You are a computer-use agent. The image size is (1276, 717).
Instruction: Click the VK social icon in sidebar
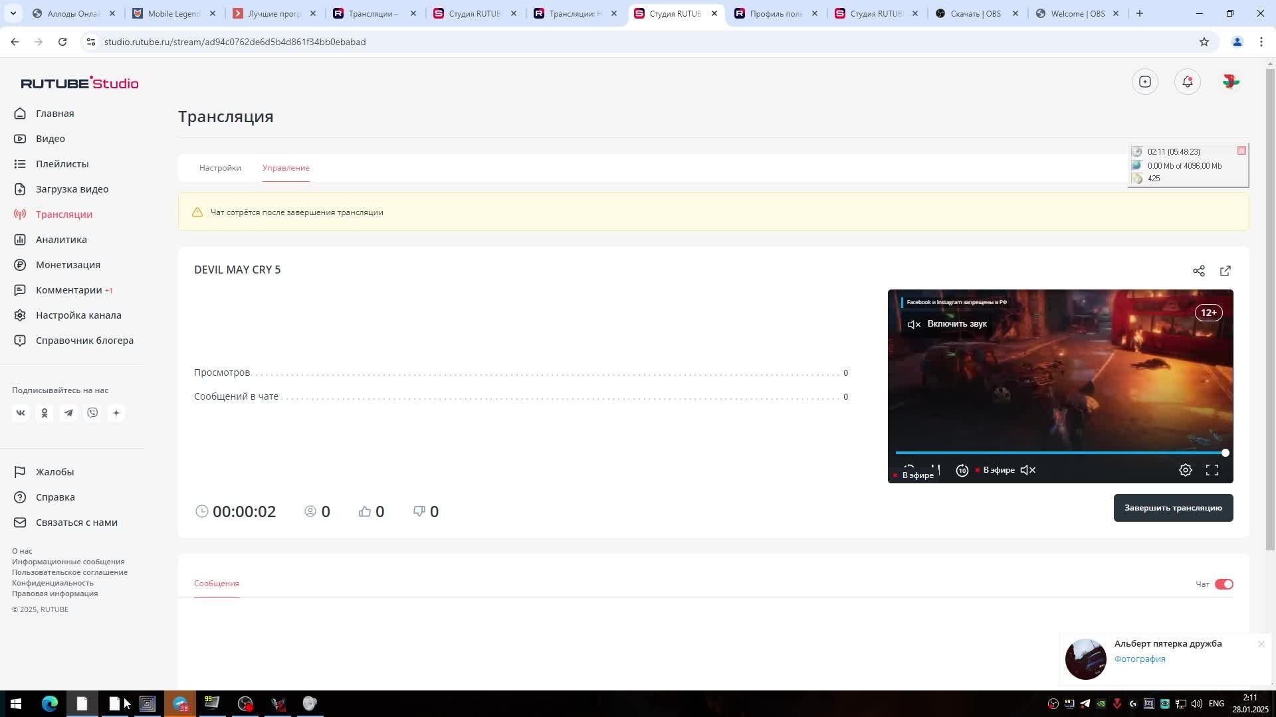[x=21, y=413]
